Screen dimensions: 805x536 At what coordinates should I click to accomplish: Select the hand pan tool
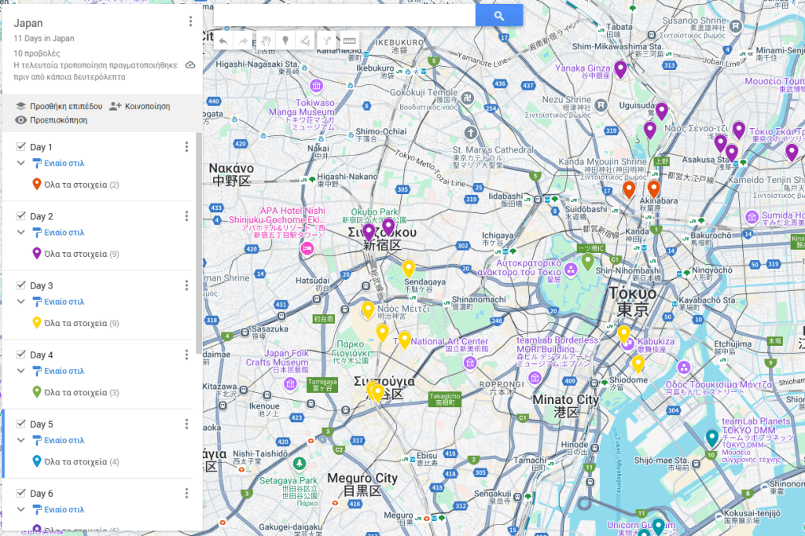click(x=266, y=40)
